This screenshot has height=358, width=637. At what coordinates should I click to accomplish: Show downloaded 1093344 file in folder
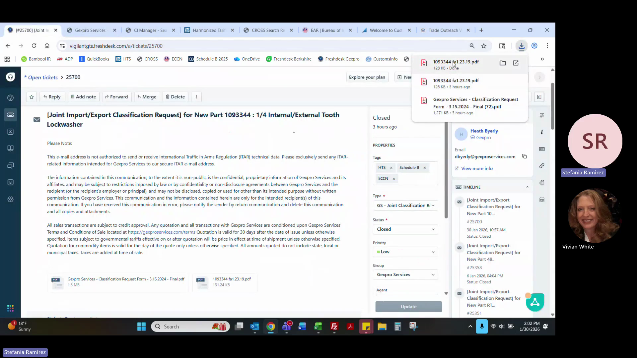click(503, 63)
